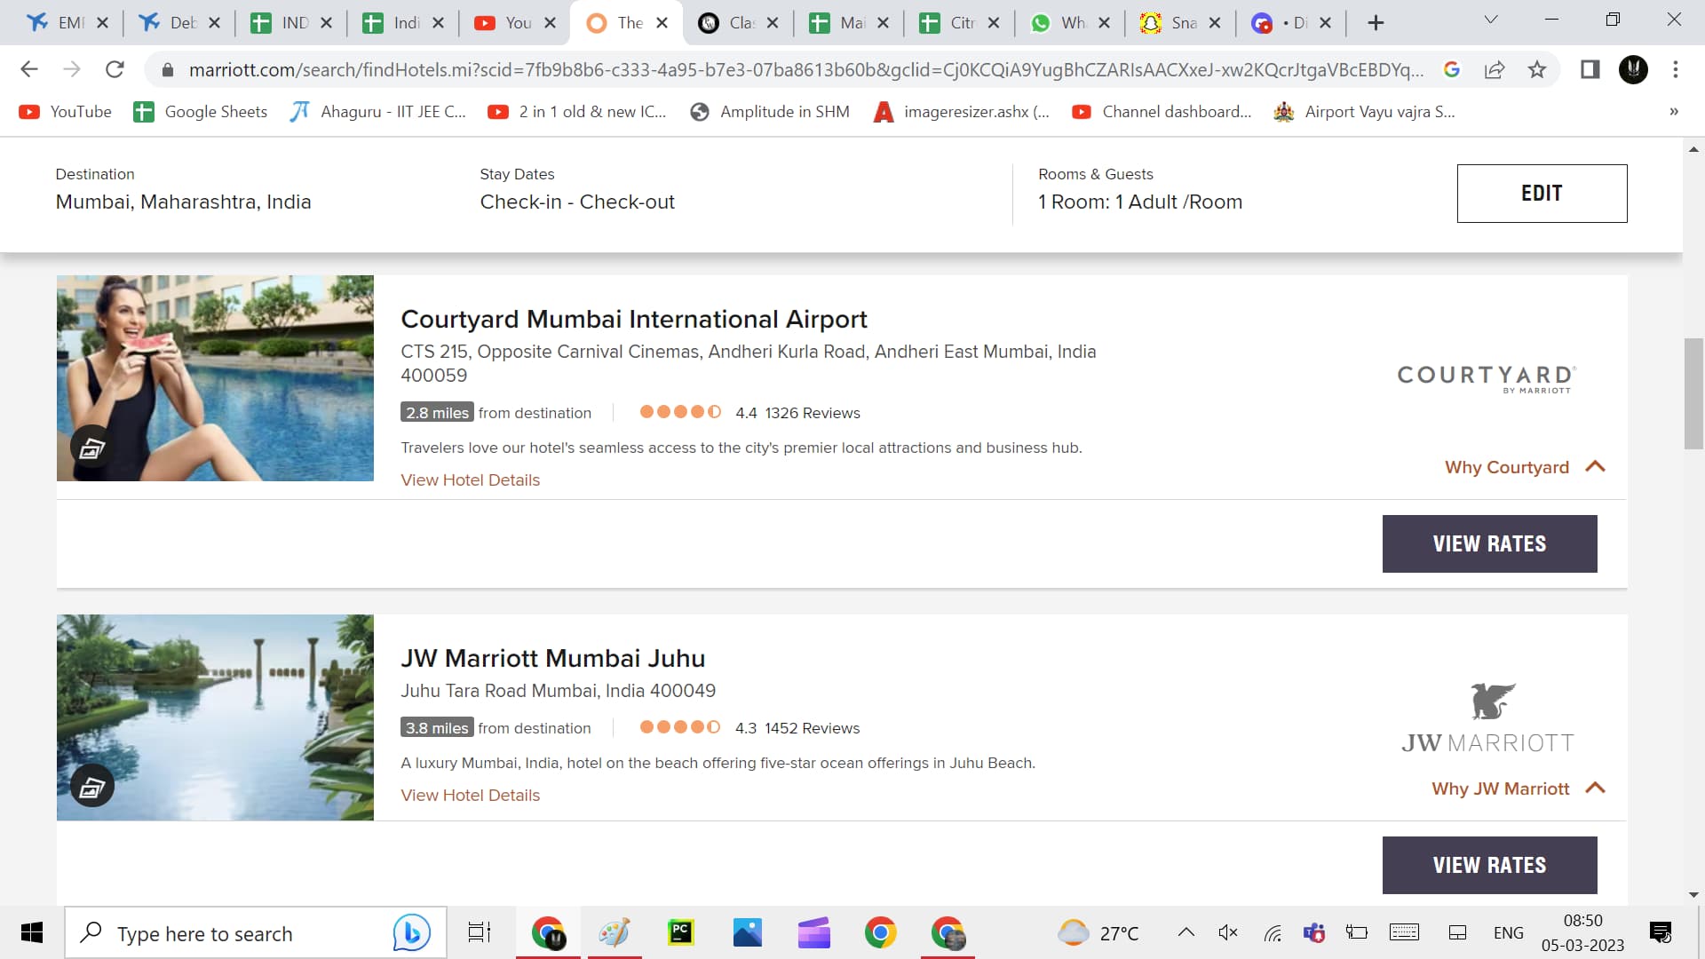Open Wi-Fi network settings in tray
Screen dimensions: 1705x959
[1273, 932]
